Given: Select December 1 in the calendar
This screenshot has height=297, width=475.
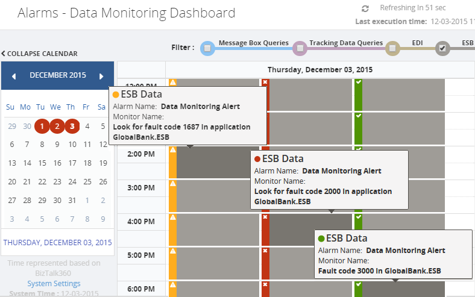Looking at the screenshot, I should point(42,127).
